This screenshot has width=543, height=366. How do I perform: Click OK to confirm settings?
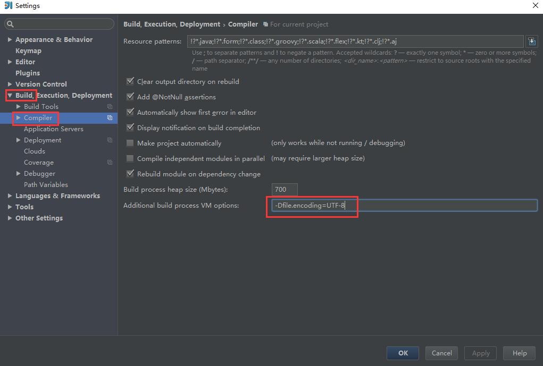[403, 353]
